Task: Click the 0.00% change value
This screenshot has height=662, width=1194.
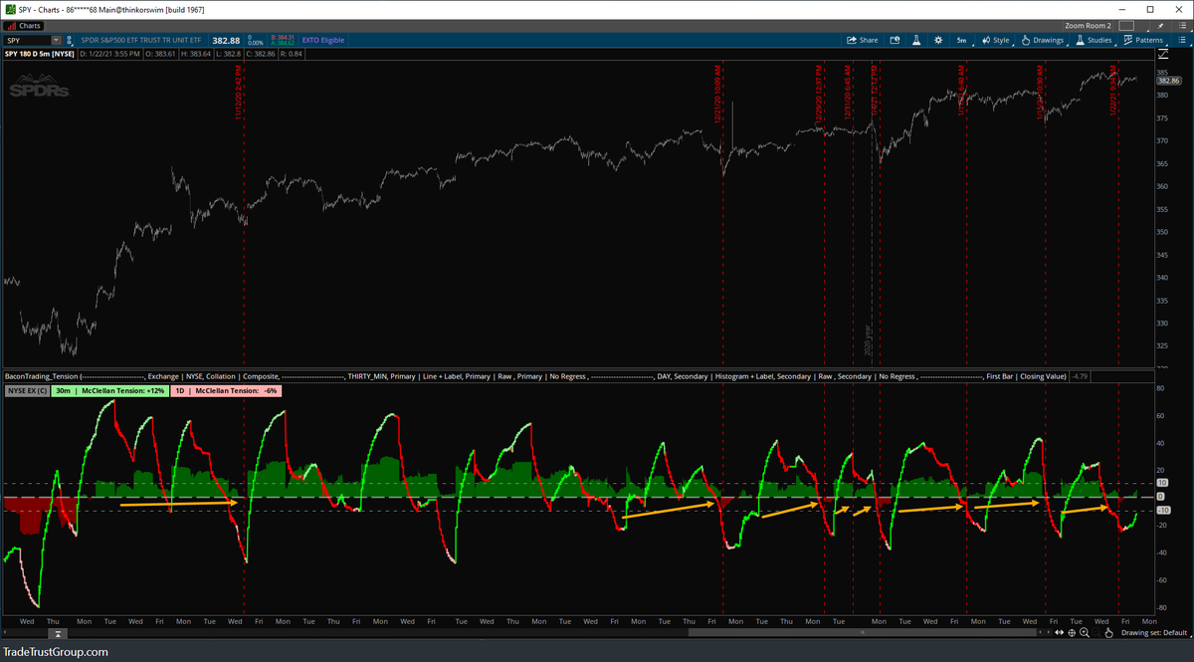Action: pyautogui.click(x=255, y=44)
